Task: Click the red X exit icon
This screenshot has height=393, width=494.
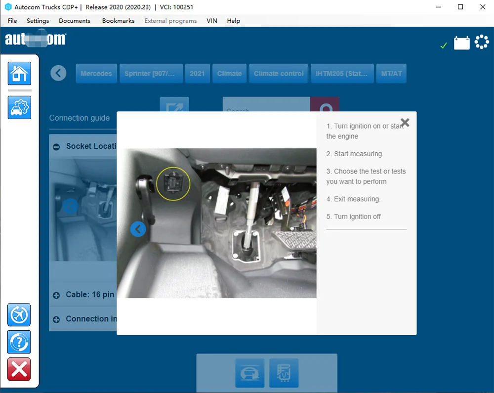Action: click(x=19, y=369)
